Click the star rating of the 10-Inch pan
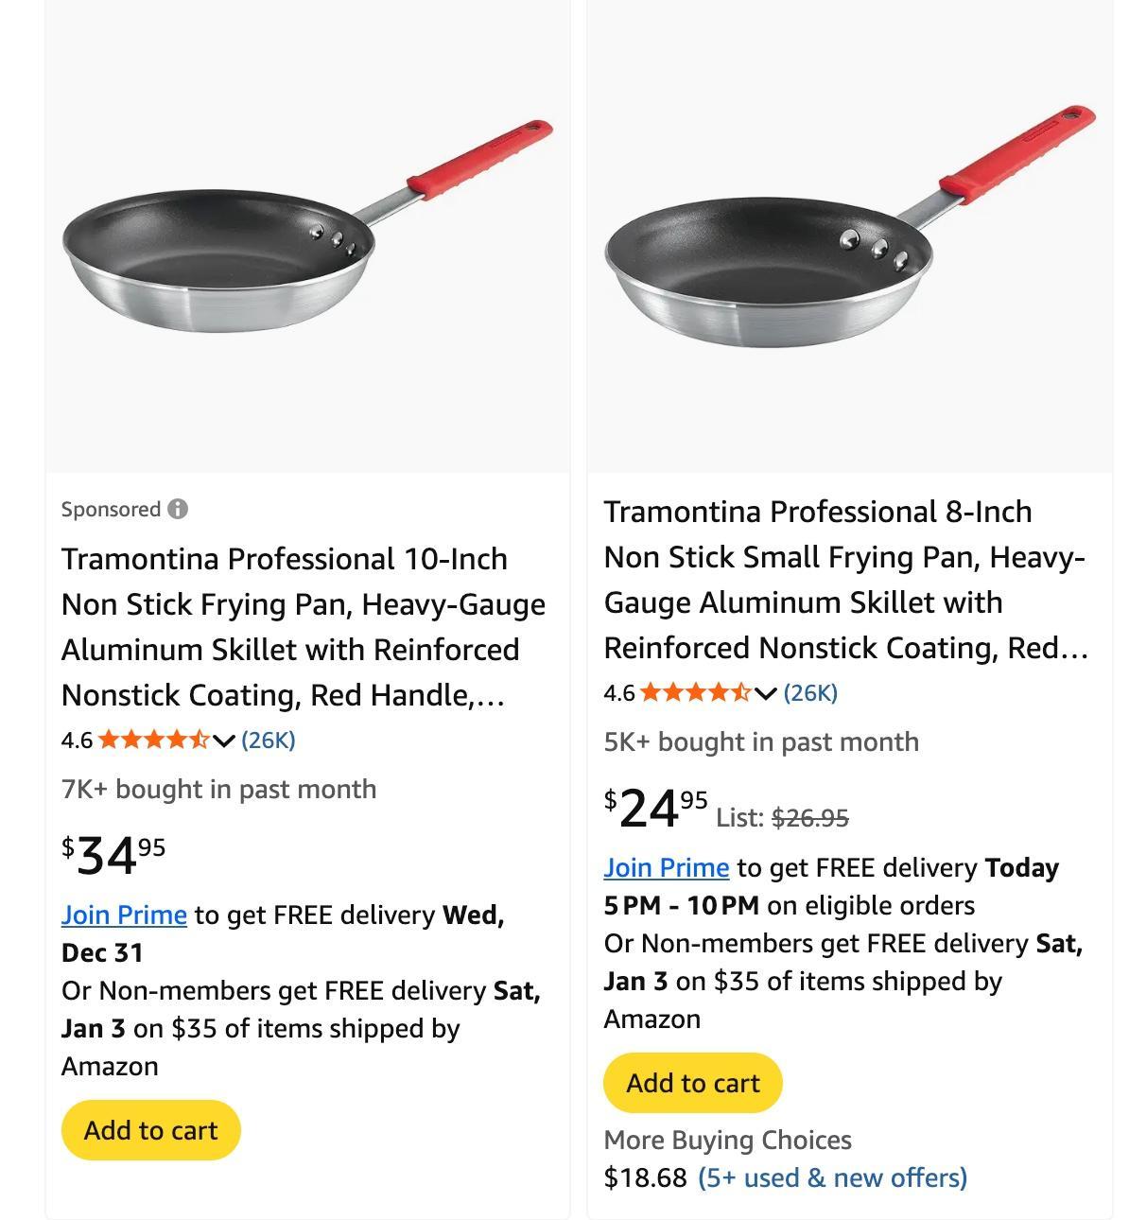Screen dimensions: 1129x1220 point(153,740)
